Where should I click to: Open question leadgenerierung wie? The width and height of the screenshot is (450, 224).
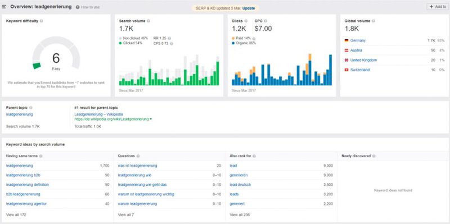134,175
